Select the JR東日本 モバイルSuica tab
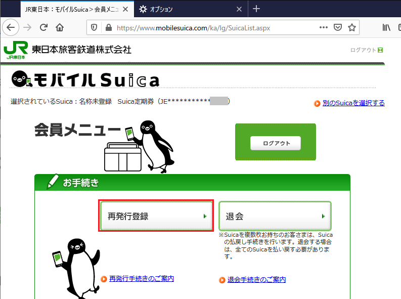401x299 pixels. [x=71, y=9]
